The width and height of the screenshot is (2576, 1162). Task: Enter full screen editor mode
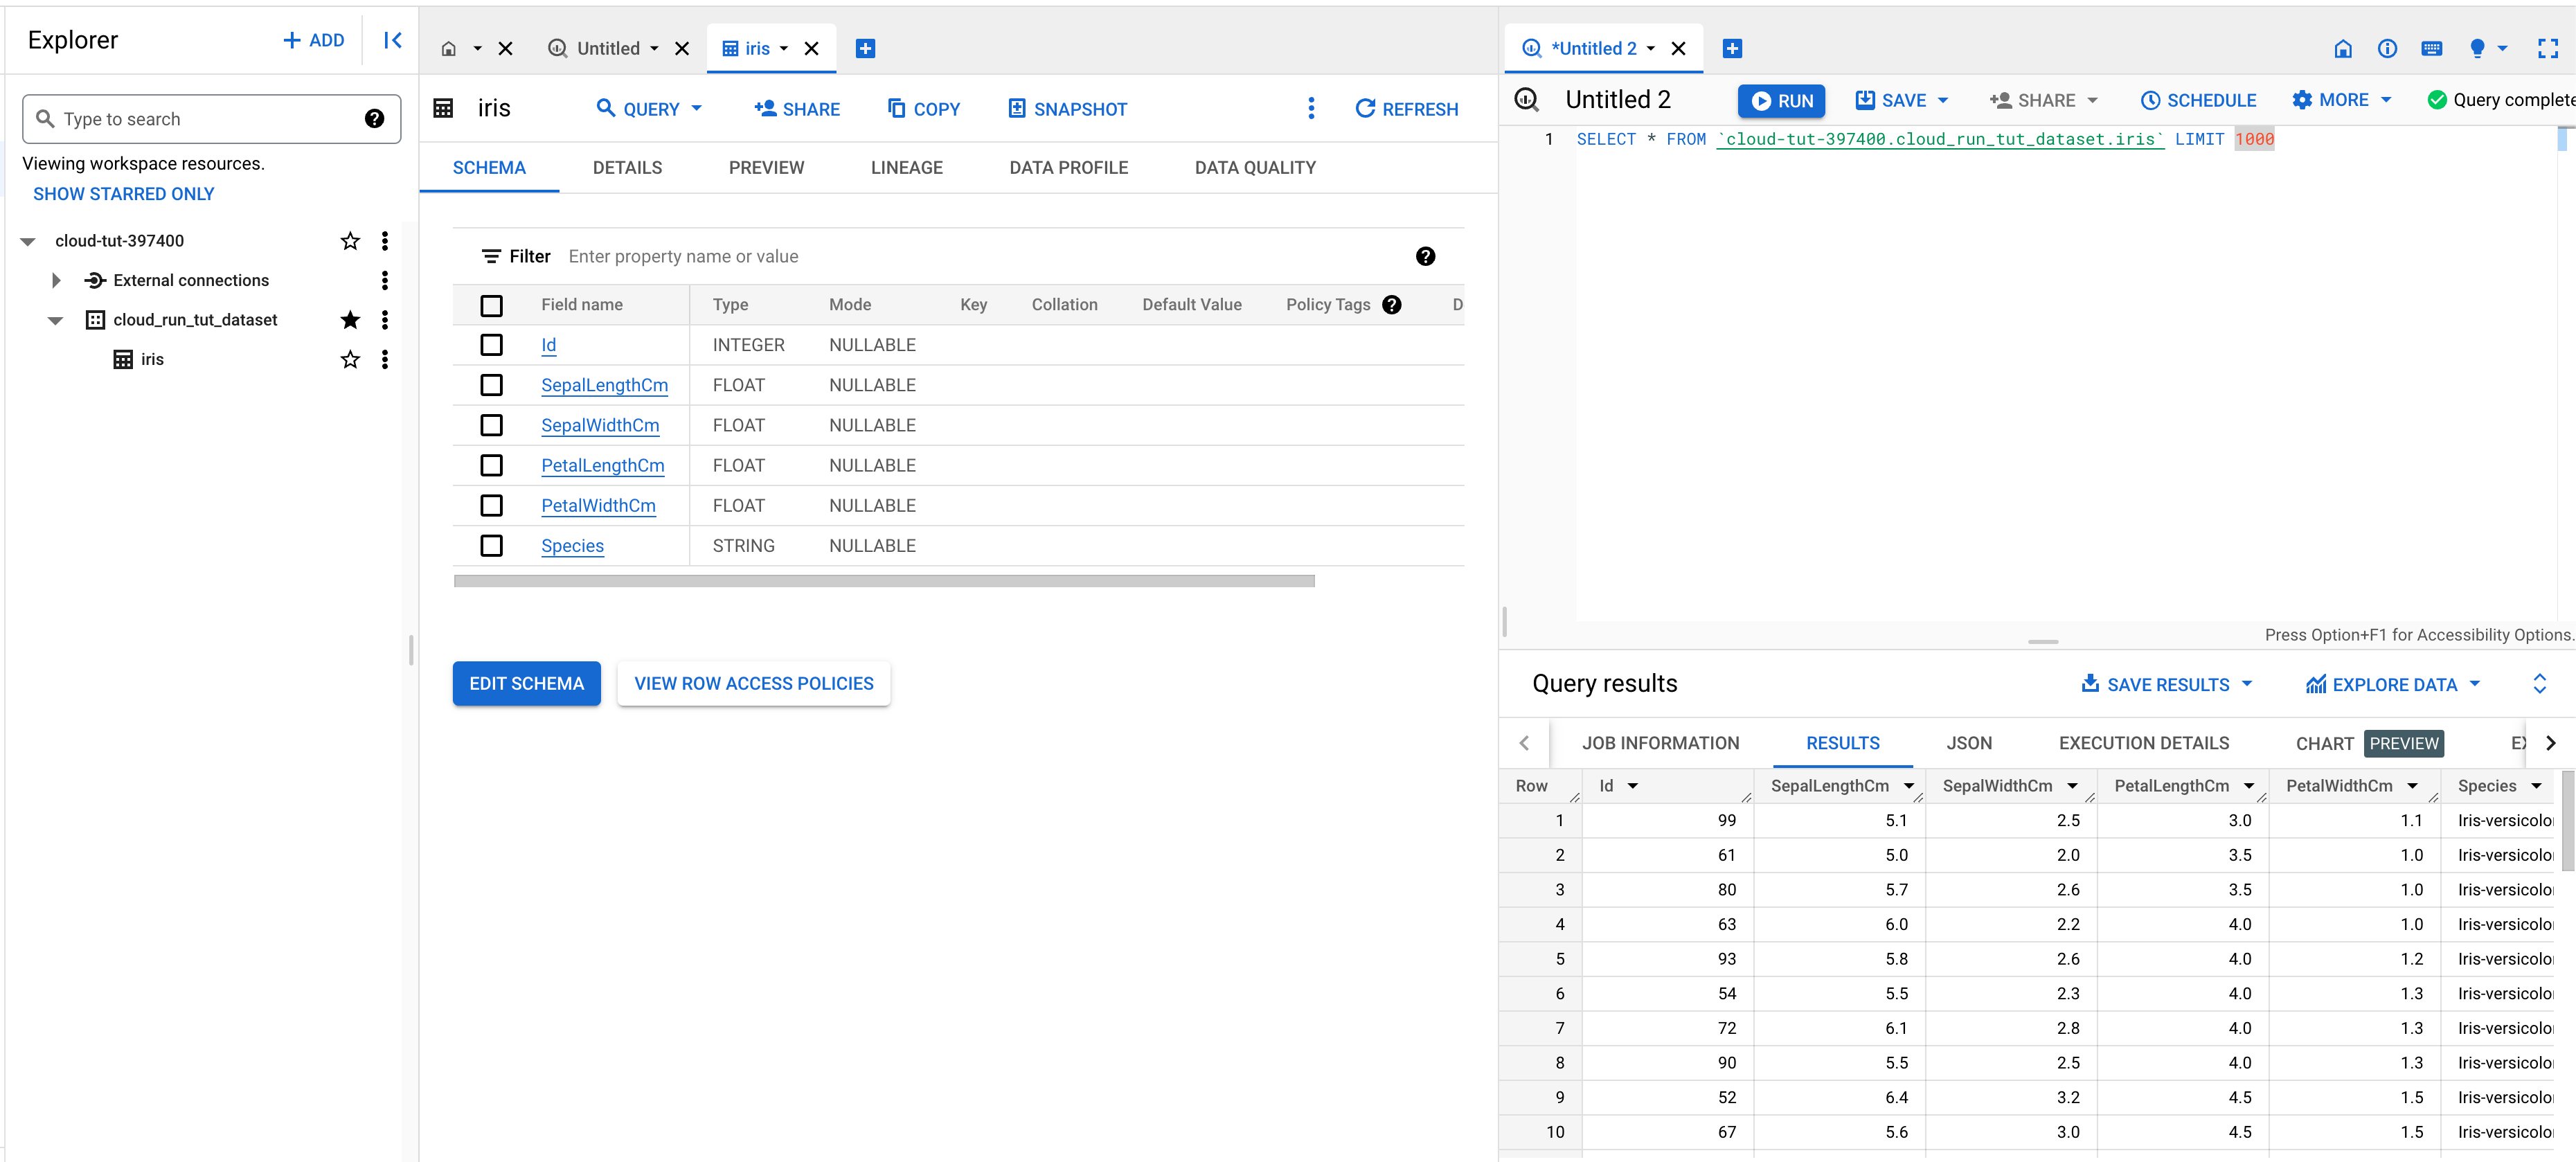click(2547, 48)
